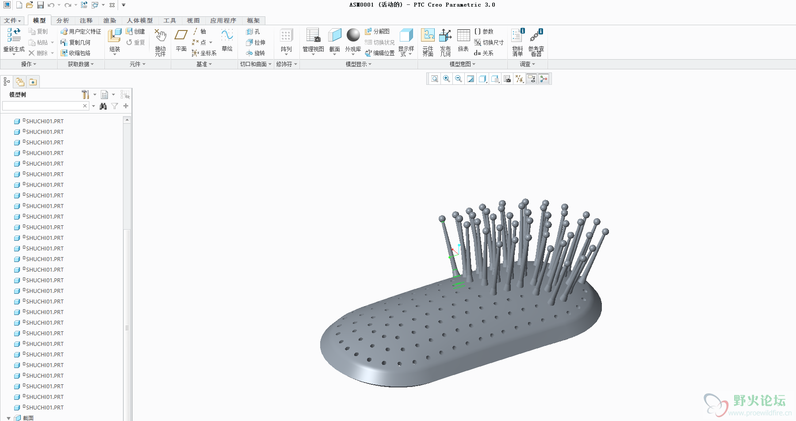Toggle the model tree filter funnel
796x421 pixels.
[115, 106]
